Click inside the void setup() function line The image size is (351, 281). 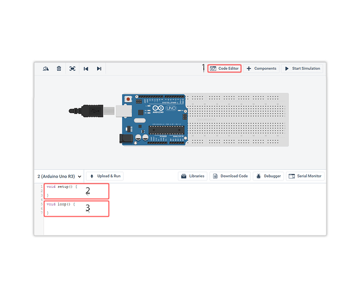point(62,186)
